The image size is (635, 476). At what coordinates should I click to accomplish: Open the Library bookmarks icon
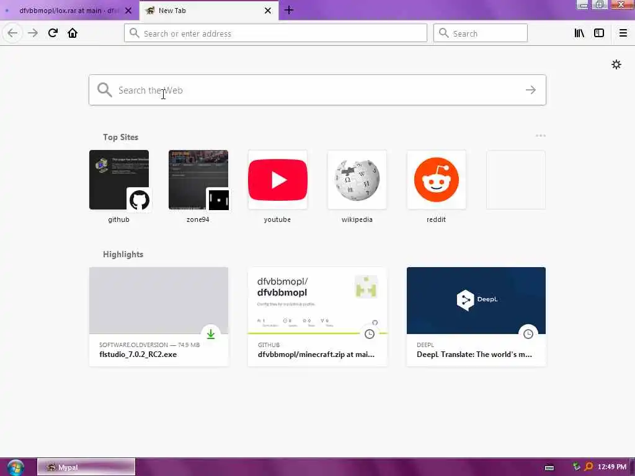pyautogui.click(x=579, y=33)
